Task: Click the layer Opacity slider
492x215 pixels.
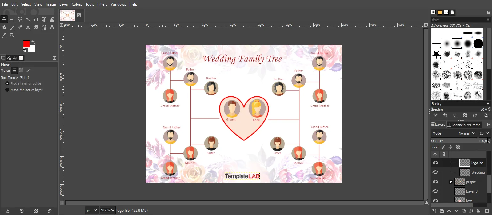Action: pyautogui.click(x=458, y=141)
